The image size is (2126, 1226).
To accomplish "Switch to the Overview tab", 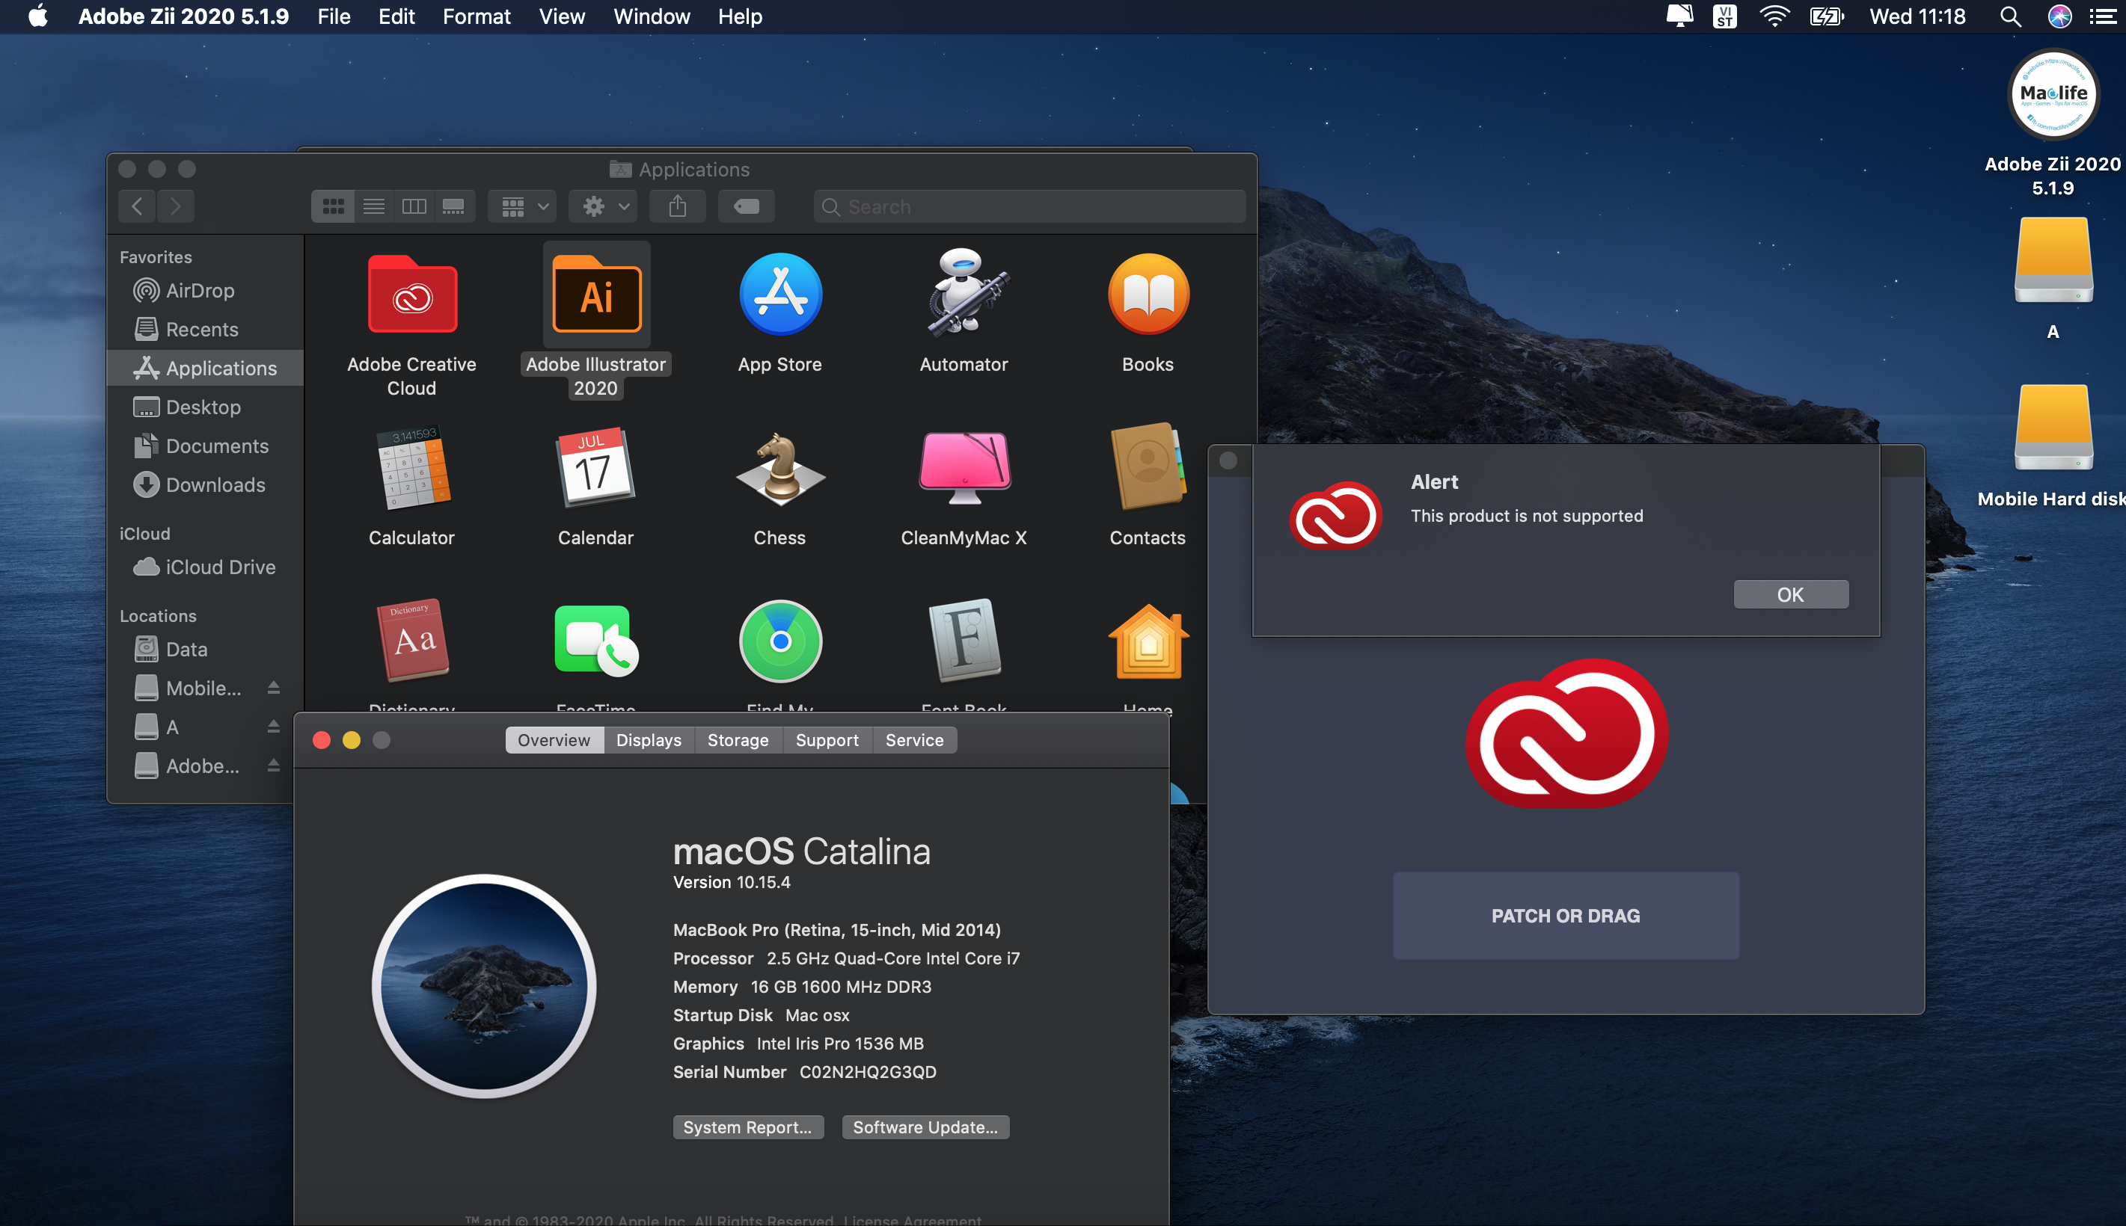I will (554, 740).
